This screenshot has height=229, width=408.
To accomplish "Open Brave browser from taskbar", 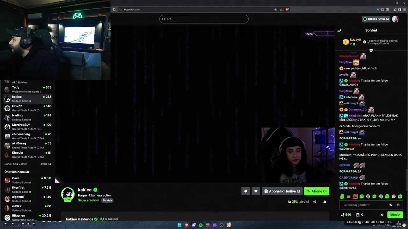I will pyautogui.click(x=186, y=225).
